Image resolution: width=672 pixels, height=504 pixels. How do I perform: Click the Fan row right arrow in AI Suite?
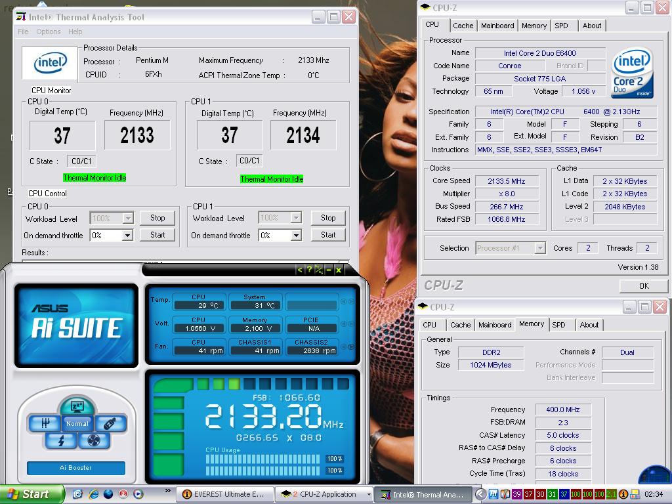tap(352, 346)
